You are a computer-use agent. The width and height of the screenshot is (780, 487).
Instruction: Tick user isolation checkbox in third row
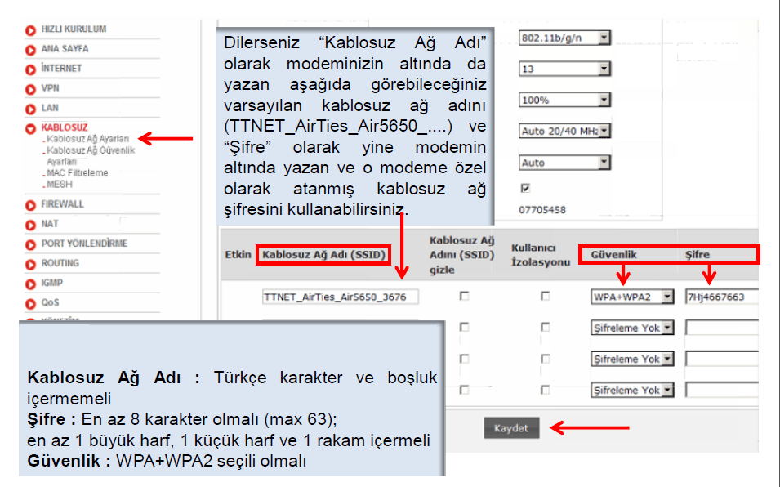(x=546, y=359)
